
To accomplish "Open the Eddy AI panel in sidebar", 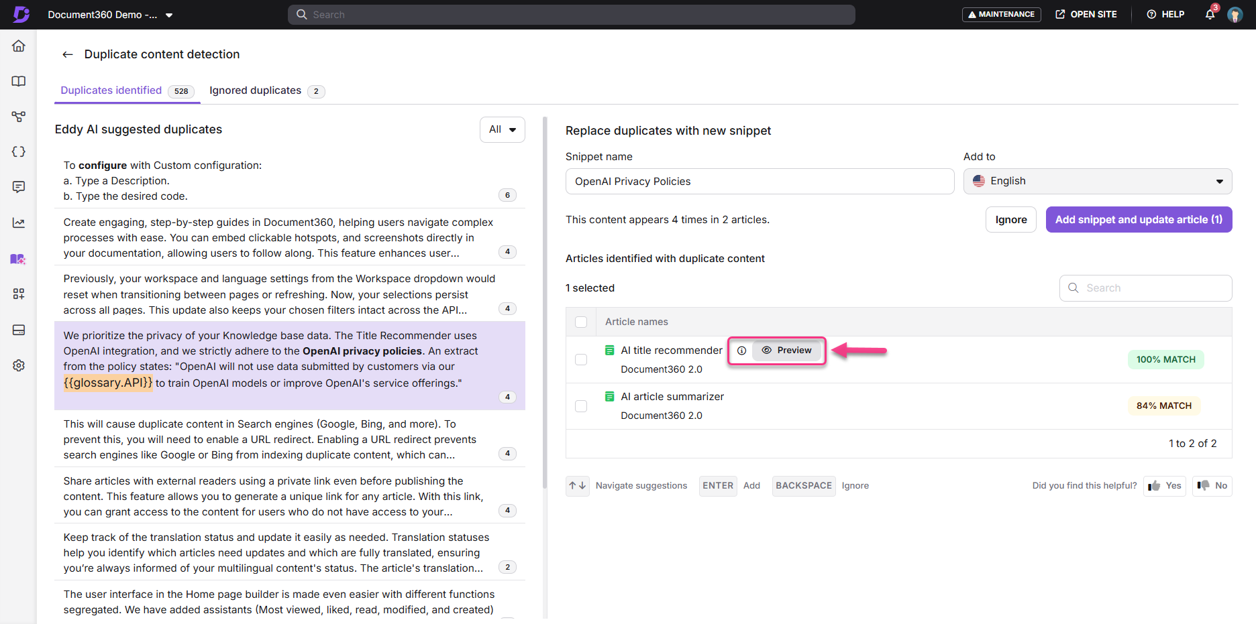I will pyautogui.click(x=18, y=259).
